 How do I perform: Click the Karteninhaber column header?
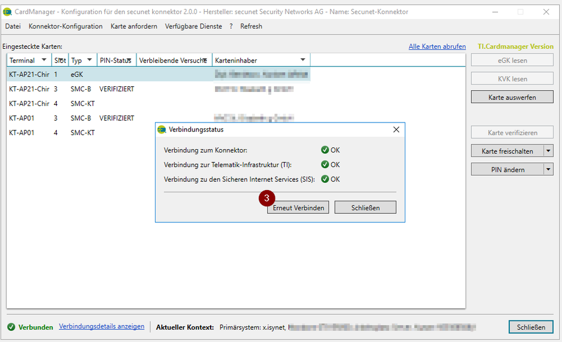click(261, 60)
